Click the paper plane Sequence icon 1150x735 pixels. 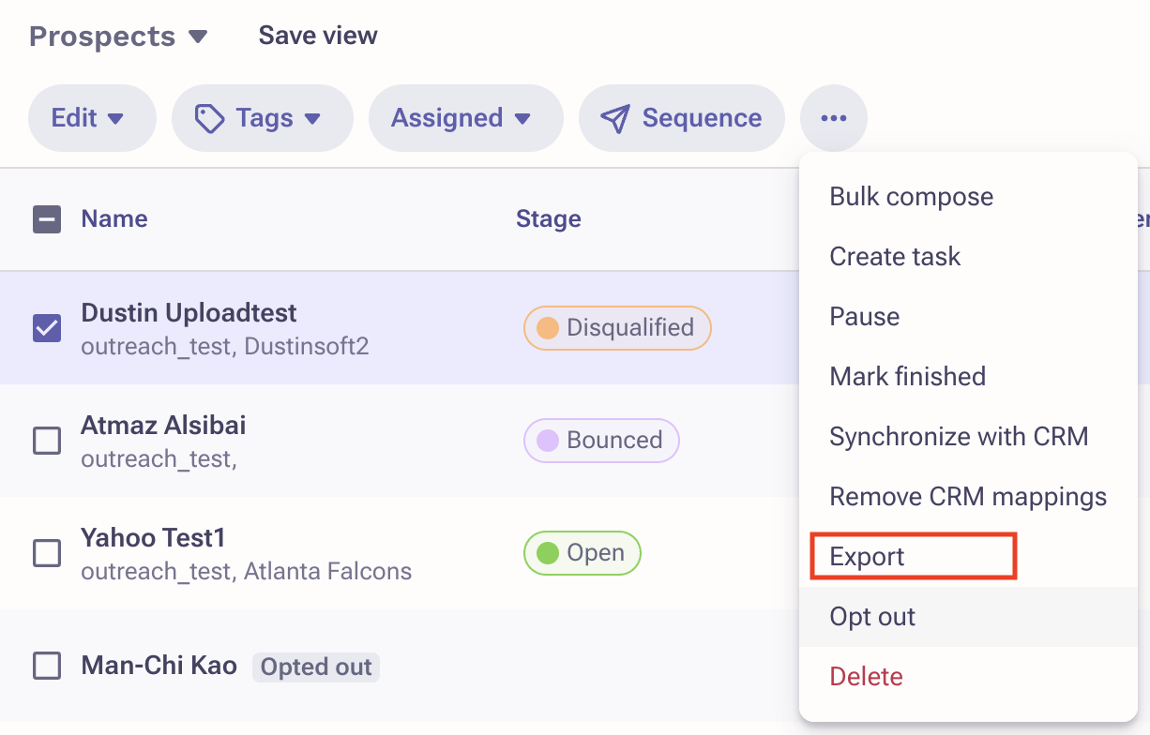tap(614, 118)
